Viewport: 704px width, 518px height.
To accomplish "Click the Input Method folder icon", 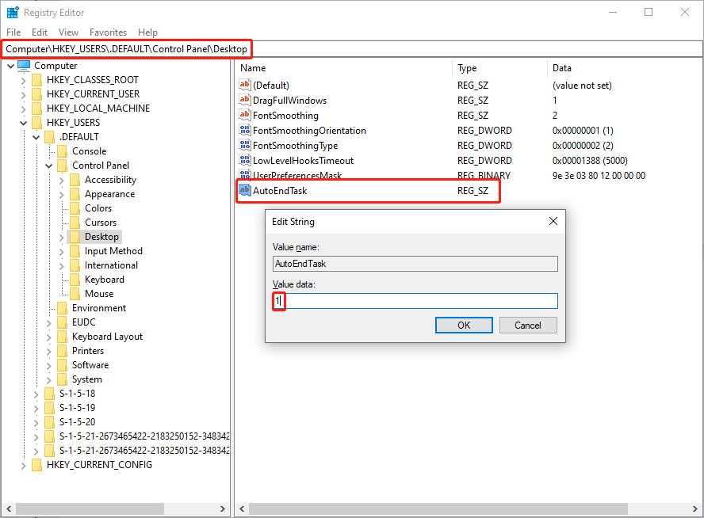I will click(x=75, y=251).
